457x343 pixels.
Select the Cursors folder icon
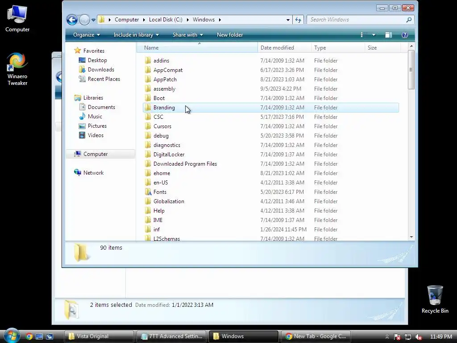point(148,126)
